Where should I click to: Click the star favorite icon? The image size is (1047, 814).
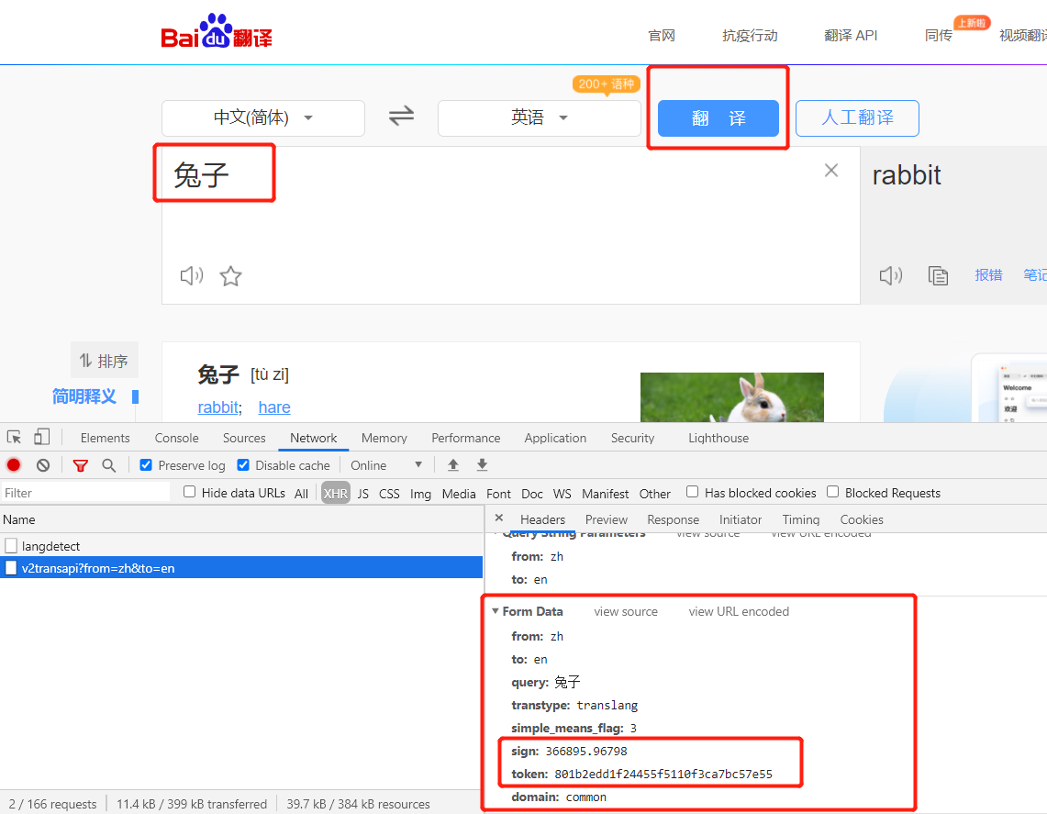pos(230,275)
